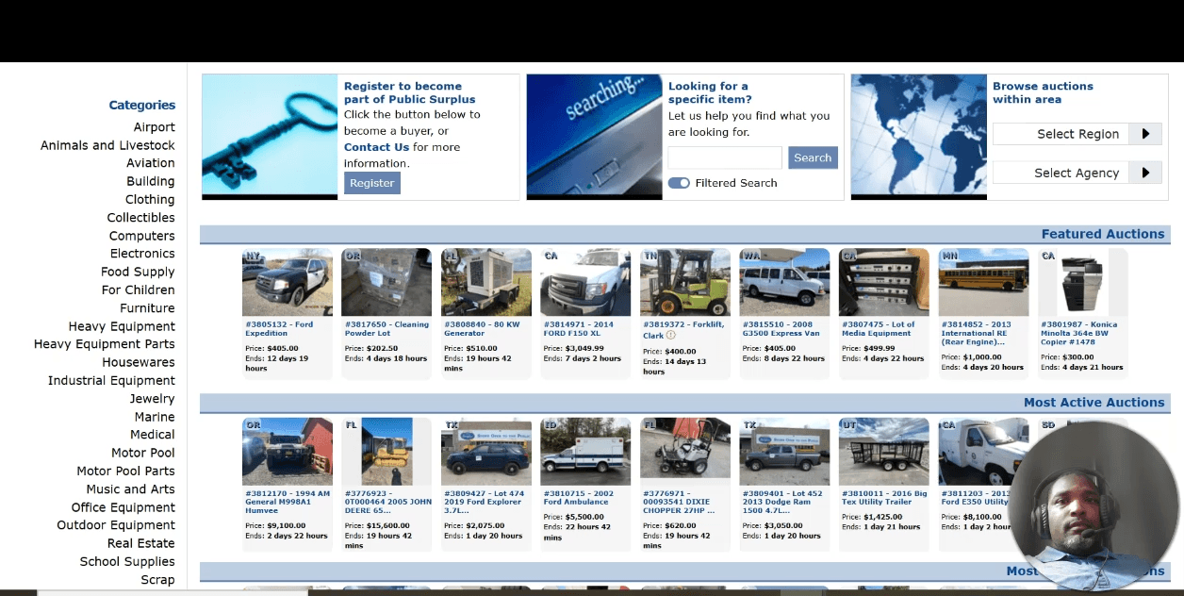Click the arrow next to Select Region
This screenshot has width=1184, height=596.
[1145, 134]
